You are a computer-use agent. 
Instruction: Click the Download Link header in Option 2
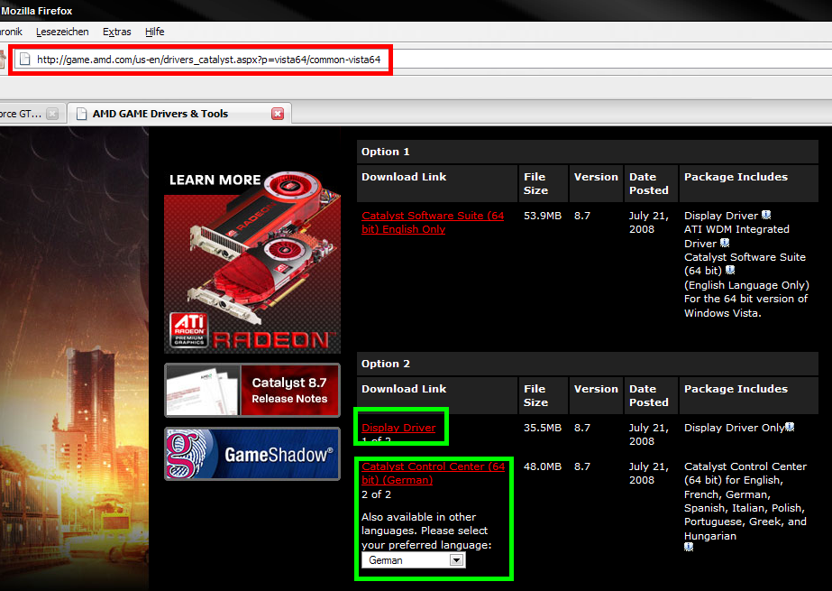pos(404,389)
